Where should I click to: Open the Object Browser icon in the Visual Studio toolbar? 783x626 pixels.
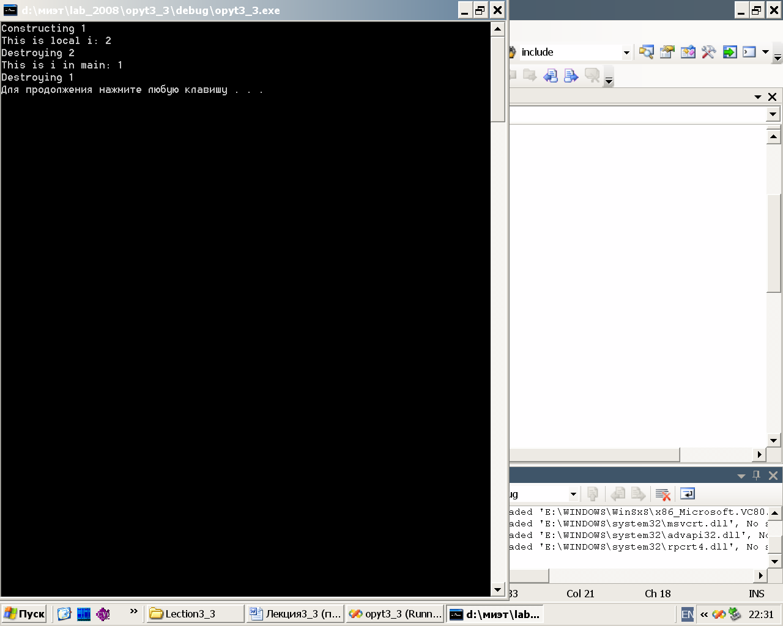(688, 52)
